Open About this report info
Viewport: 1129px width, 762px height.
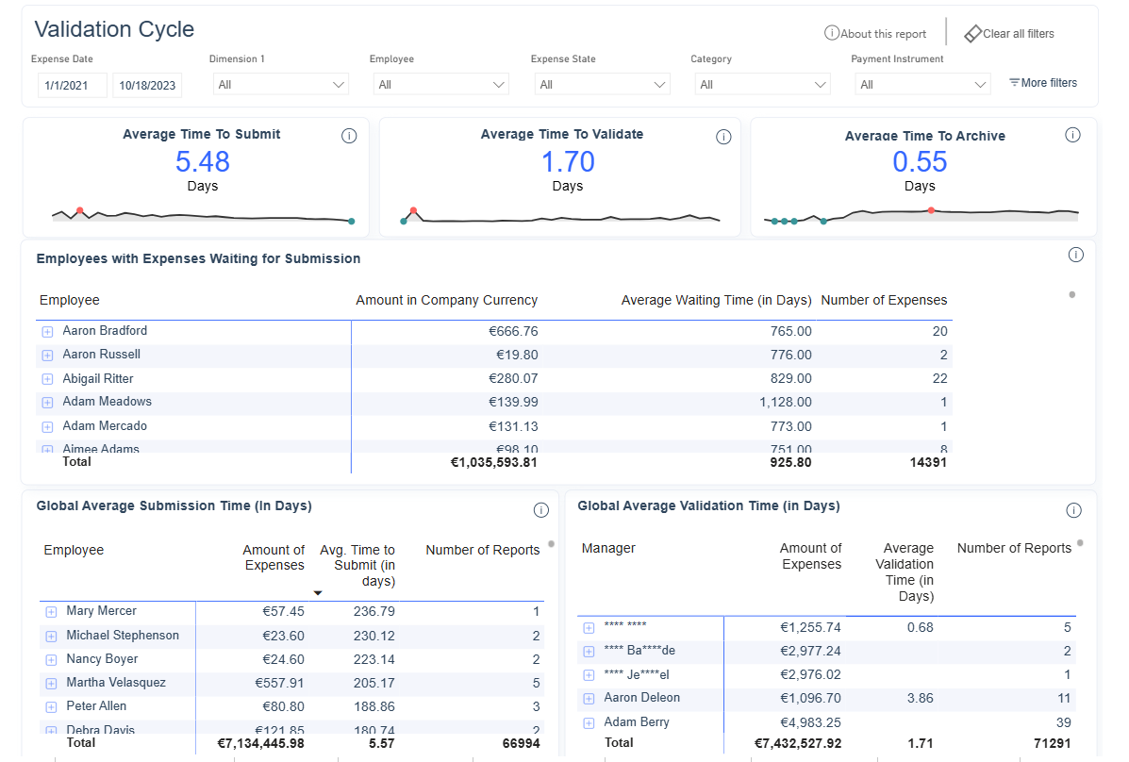tap(875, 34)
